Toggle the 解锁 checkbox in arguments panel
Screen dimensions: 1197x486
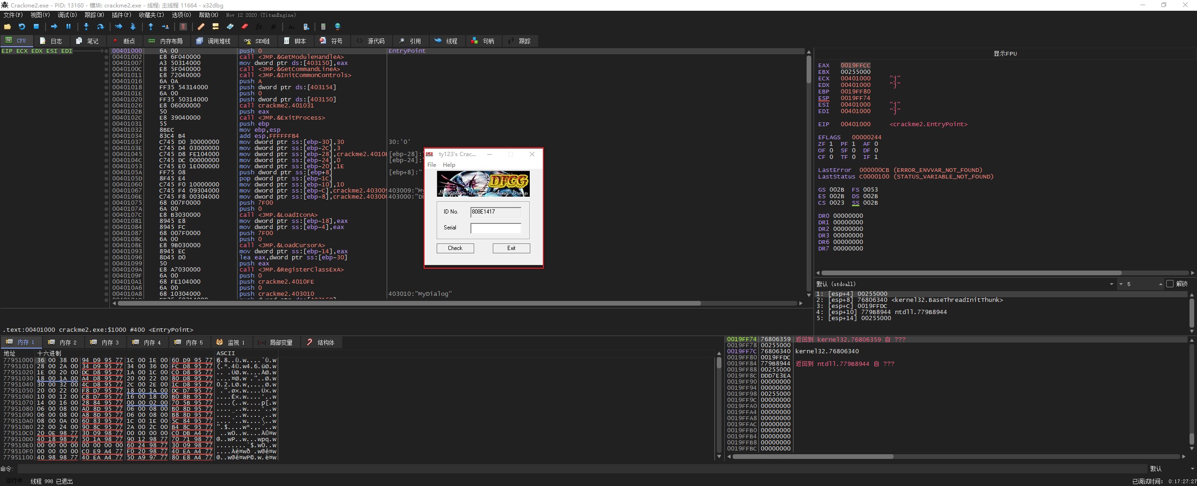click(x=1170, y=284)
